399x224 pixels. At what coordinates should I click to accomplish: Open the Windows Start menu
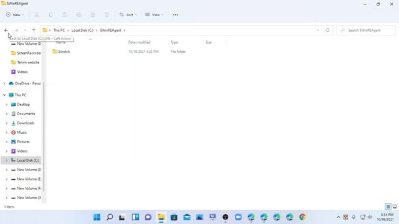(97, 217)
